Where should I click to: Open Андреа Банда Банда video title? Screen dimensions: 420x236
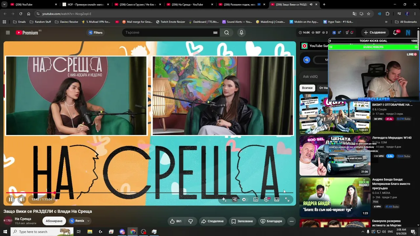(x=391, y=184)
